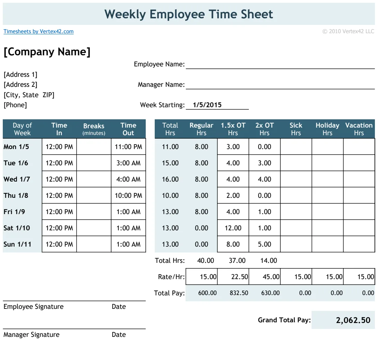This screenshot has height=341, width=378.
Task: Click the Day of Week column header
Action: point(22,129)
